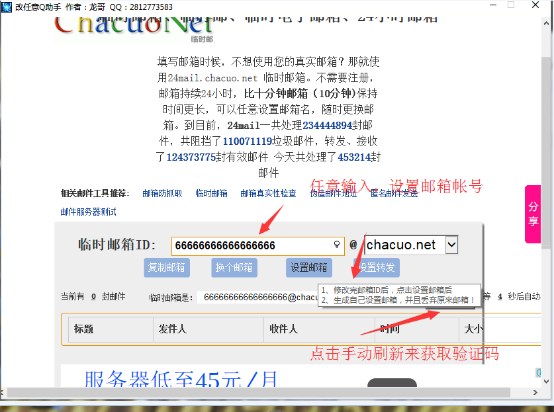554x412 pixels.
Task: Click the pink 分享 share tab
Action: coord(533,214)
